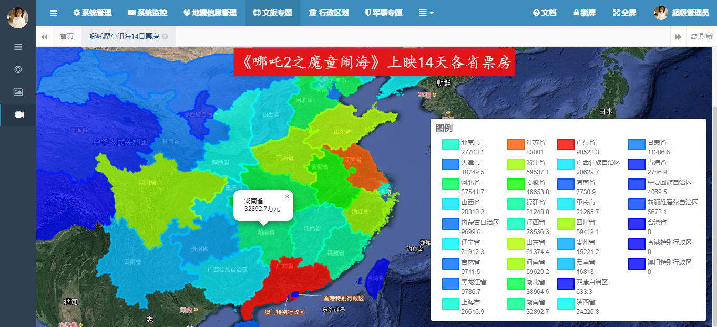Click 天津市 legend swatch
Viewport: 717px width, 327px height.
tap(450, 164)
